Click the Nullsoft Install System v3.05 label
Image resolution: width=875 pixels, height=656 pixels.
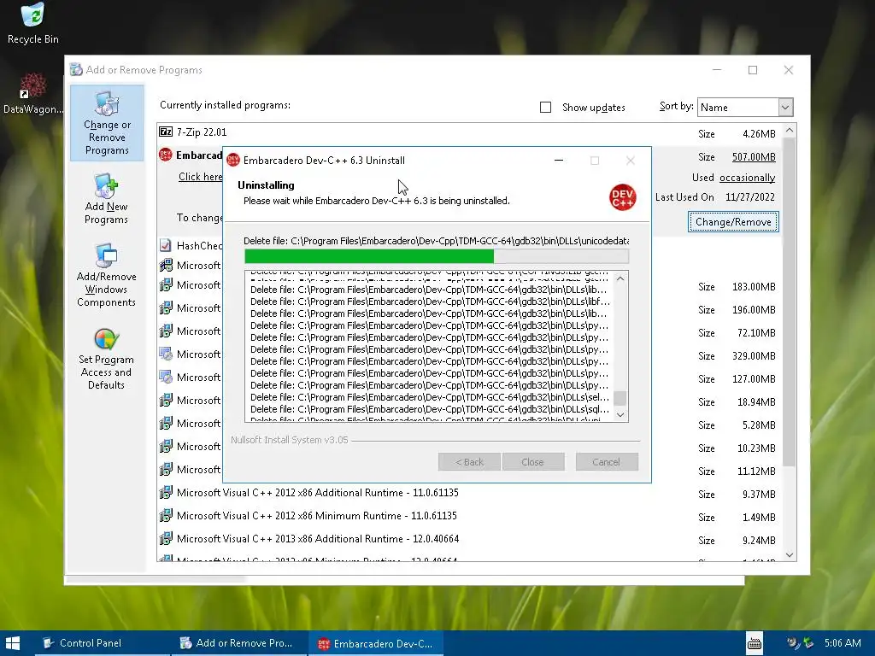[289, 440]
